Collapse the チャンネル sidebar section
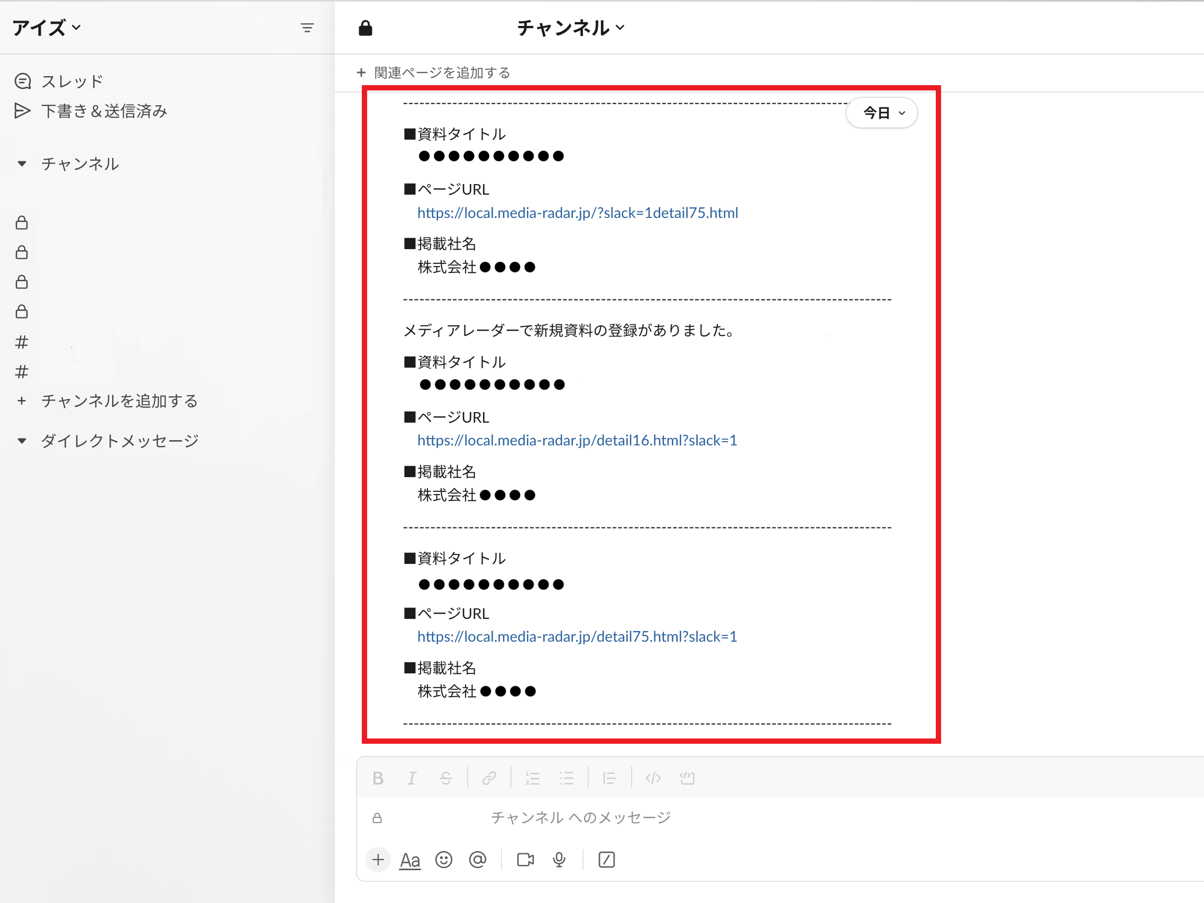Screen dimensions: 1204x903 click(22, 163)
